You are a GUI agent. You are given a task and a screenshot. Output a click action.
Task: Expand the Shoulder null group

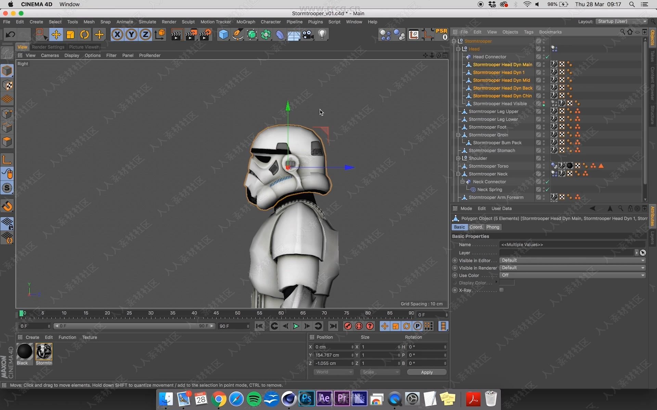tap(458, 158)
